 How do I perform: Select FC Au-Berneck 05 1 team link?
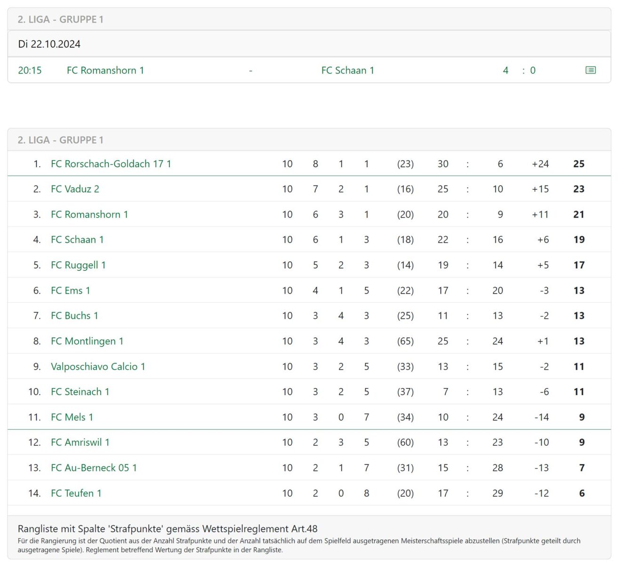coord(94,468)
